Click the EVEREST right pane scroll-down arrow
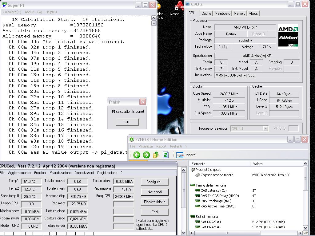Screen dimensions: 315x236 [x=305, y=228]
